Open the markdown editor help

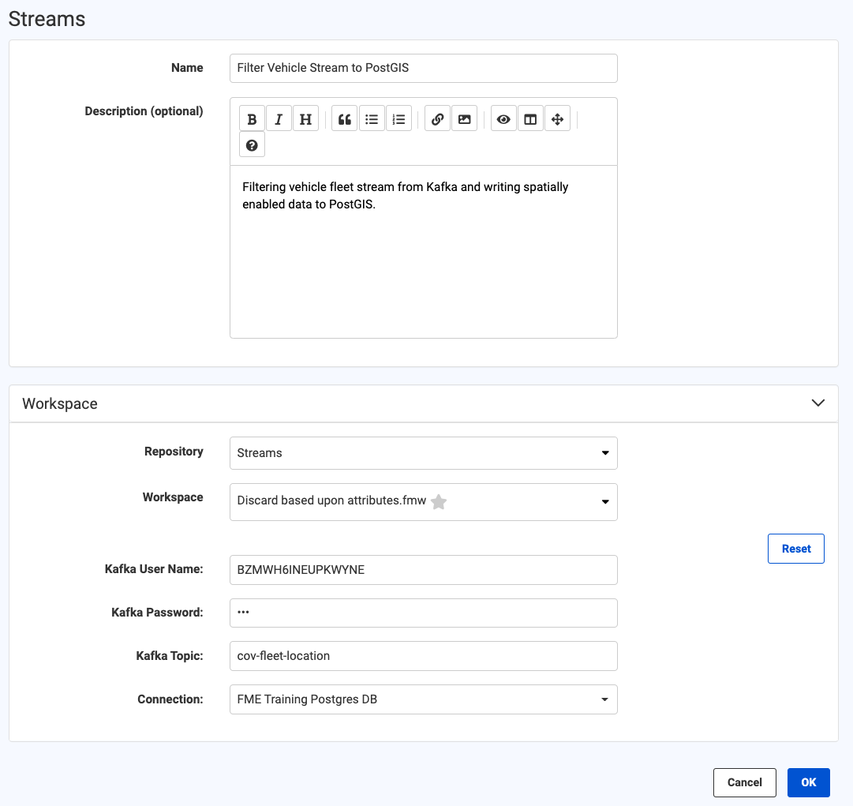(x=252, y=144)
